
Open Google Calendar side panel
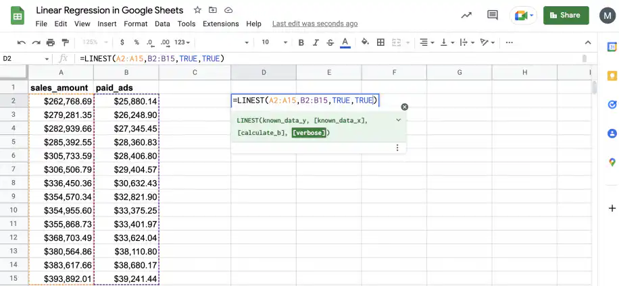[x=612, y=47]
